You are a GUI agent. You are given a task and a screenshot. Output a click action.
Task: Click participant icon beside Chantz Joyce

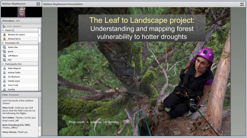(4, 81)
